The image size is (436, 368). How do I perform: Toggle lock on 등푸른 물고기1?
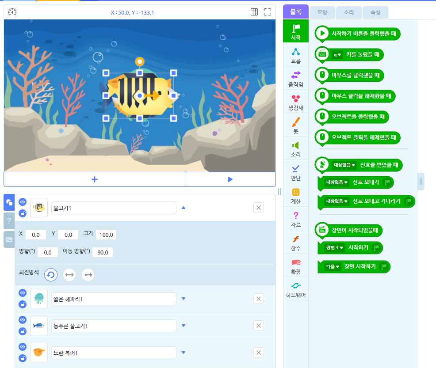coord(23,331)
